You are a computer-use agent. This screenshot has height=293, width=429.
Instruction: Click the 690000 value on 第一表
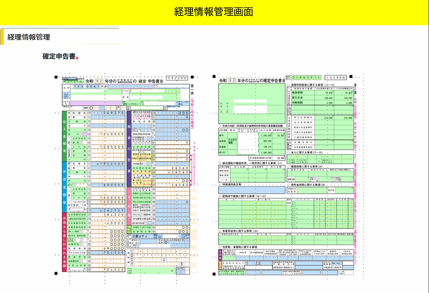(114, 185)
